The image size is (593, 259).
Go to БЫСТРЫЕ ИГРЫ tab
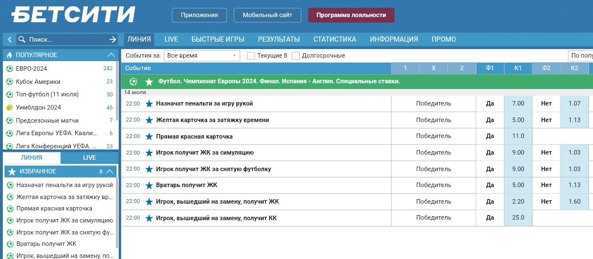coord(218,39)
